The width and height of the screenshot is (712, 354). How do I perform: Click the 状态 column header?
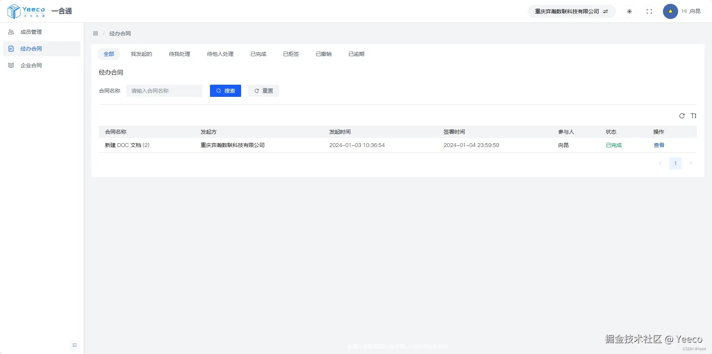pos(611,132)
